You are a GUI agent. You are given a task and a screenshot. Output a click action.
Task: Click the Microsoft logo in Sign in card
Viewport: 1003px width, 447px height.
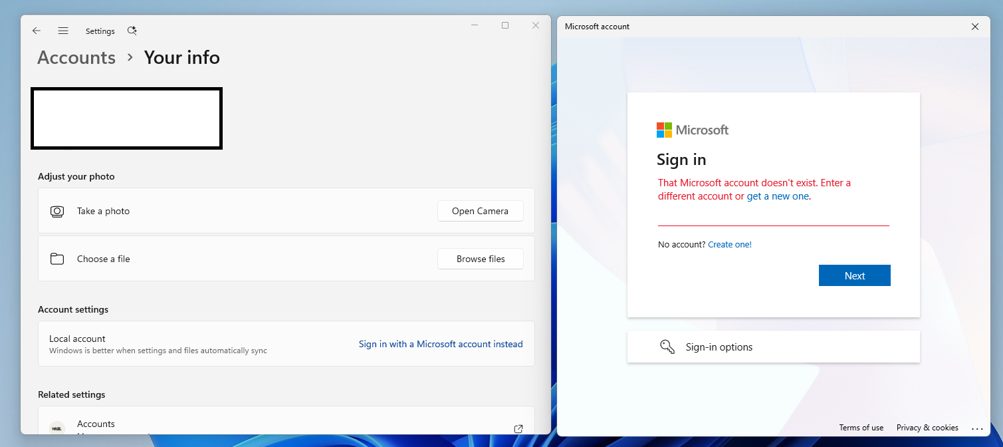pos(693,130)
